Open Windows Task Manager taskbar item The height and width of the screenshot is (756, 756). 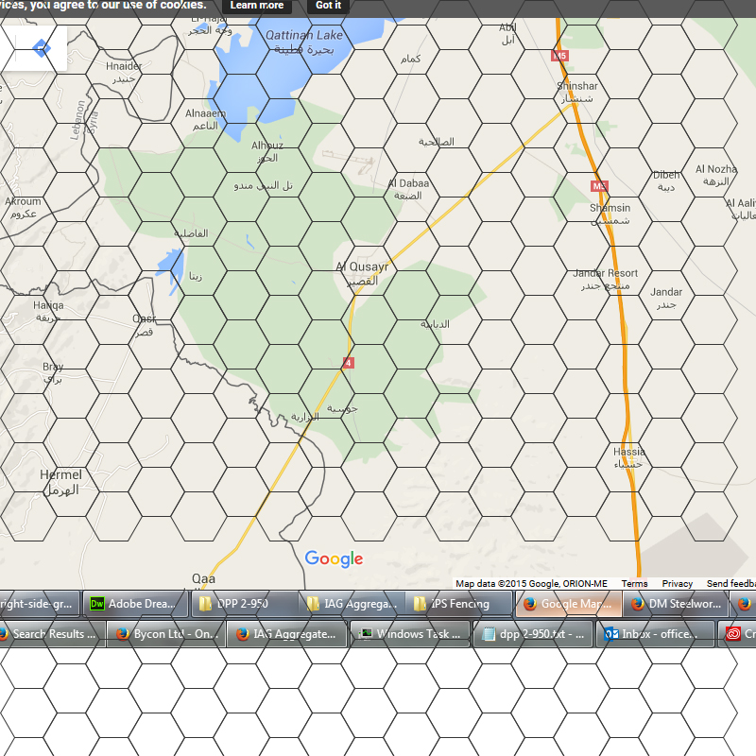pos(410,633)
